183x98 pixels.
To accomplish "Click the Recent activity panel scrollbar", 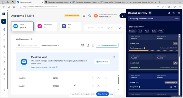I will tap(179, 47).
